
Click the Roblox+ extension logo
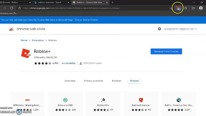point(26,53)
